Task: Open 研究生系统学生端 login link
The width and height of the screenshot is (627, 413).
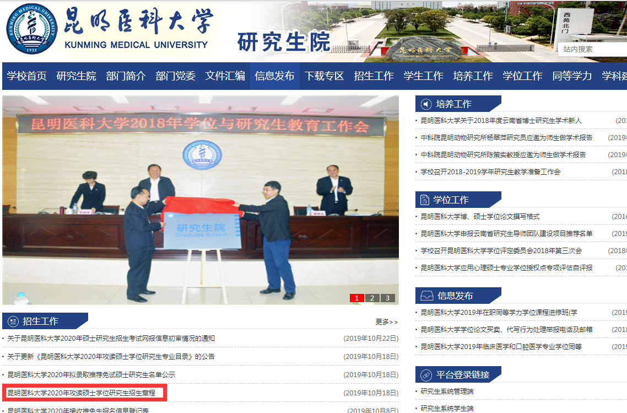Action: (x=447, y=408)
